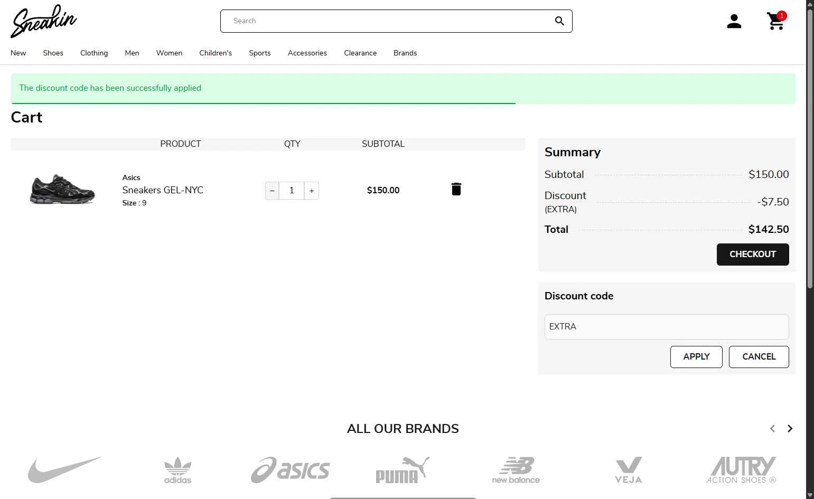Click the Puma brand logo
The image size is (814, 499).
click(403, 470)
